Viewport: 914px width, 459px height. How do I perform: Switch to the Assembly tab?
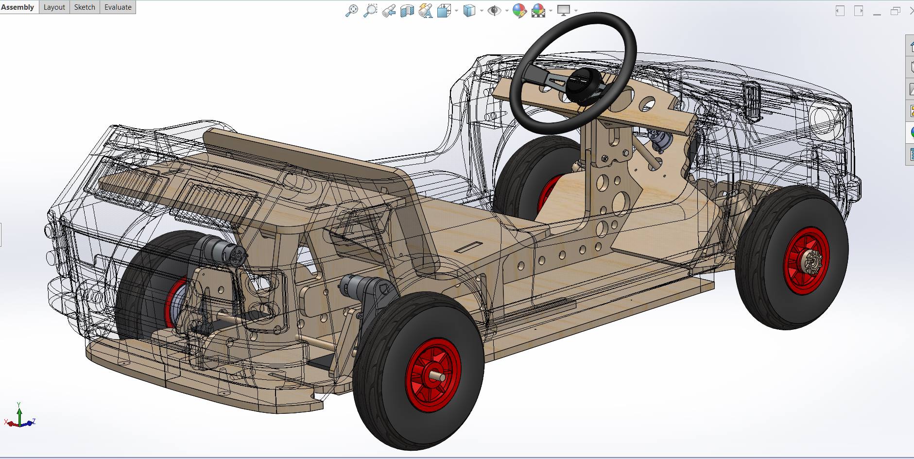click(18, 7)
